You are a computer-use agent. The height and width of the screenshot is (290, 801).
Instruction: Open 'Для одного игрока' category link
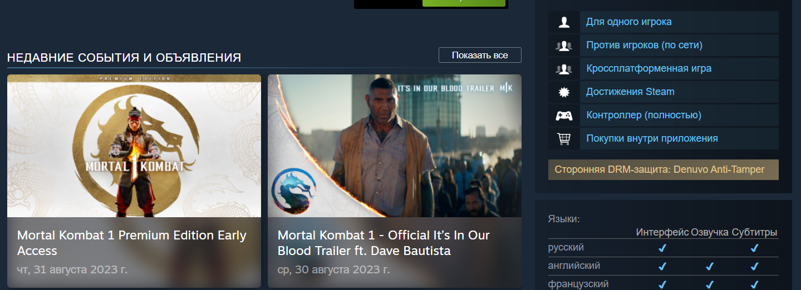click(x=628, y=22)
